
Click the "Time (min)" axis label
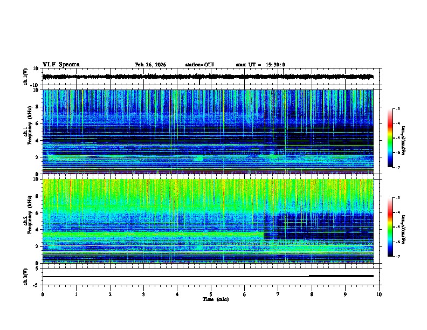point(216,299)
